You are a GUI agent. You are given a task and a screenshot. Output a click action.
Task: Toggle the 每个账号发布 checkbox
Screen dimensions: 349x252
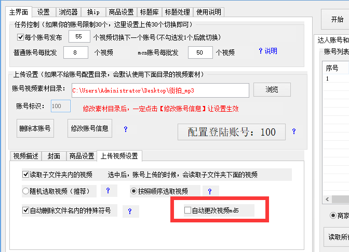tap(20, 37)
